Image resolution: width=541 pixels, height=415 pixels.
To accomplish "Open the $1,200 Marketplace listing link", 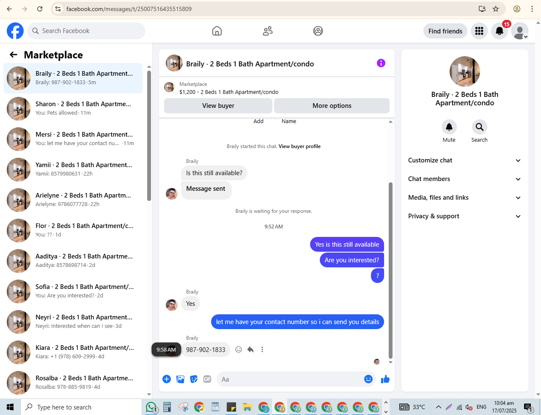I will click(229, 92).
